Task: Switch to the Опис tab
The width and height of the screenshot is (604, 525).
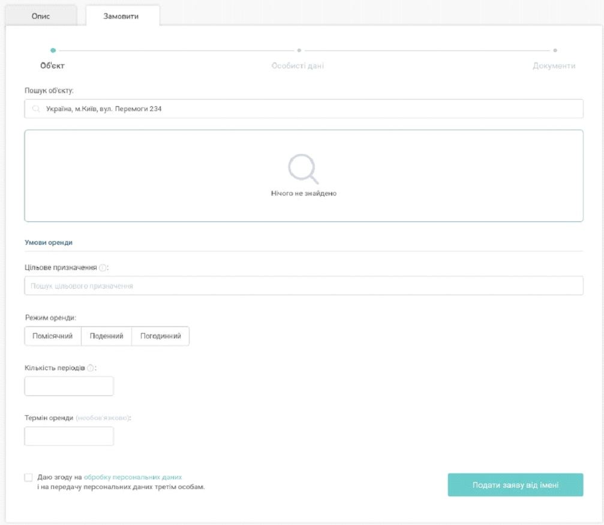Action: coord(41,16)
